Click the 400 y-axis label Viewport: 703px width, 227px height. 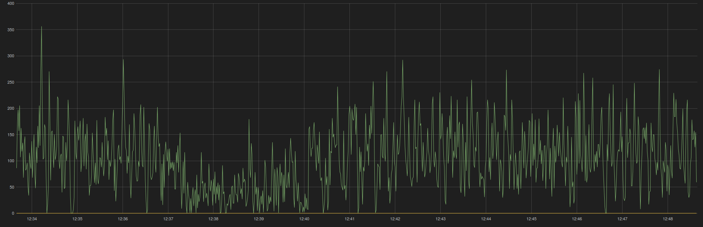pos(11,3)
